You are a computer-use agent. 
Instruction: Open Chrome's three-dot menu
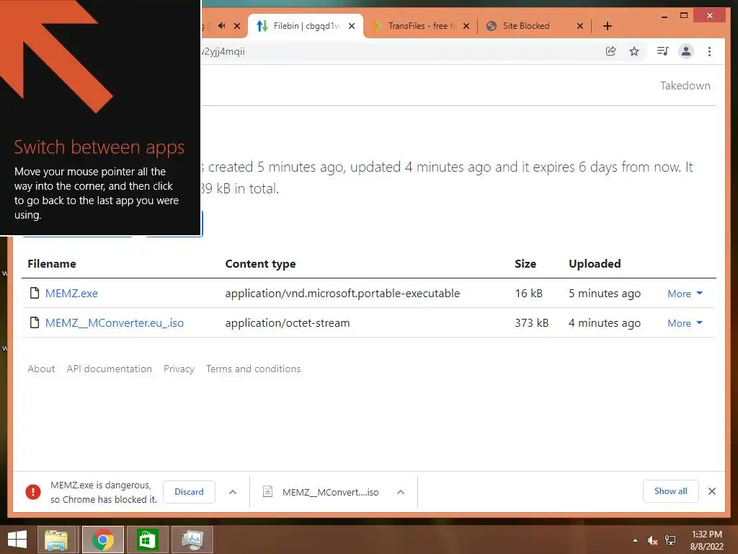pyautogui.click(x=709, y=51)
